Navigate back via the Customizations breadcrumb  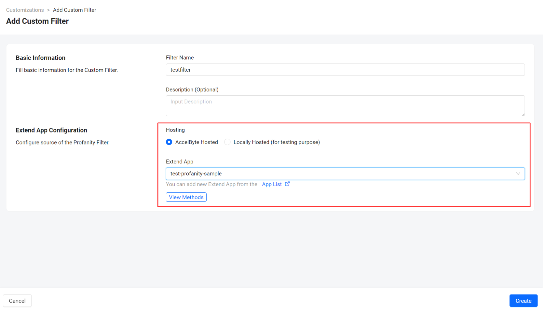point(25,10)
